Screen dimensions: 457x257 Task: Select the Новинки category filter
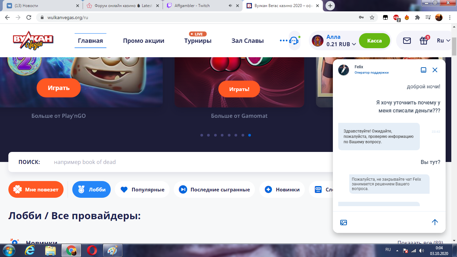[282, 189]
